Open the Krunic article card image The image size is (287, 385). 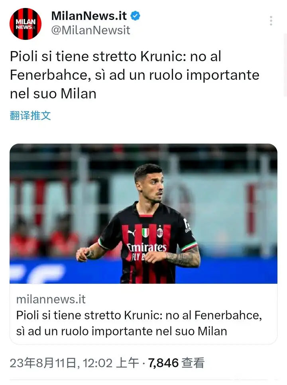click(x=143, y=213)
